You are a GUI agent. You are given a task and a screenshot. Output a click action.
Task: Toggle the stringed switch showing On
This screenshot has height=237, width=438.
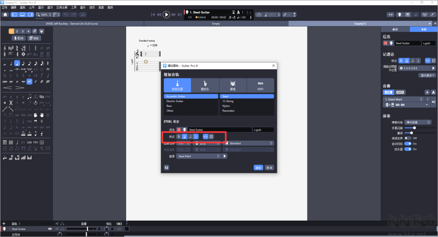coord(408,149)
